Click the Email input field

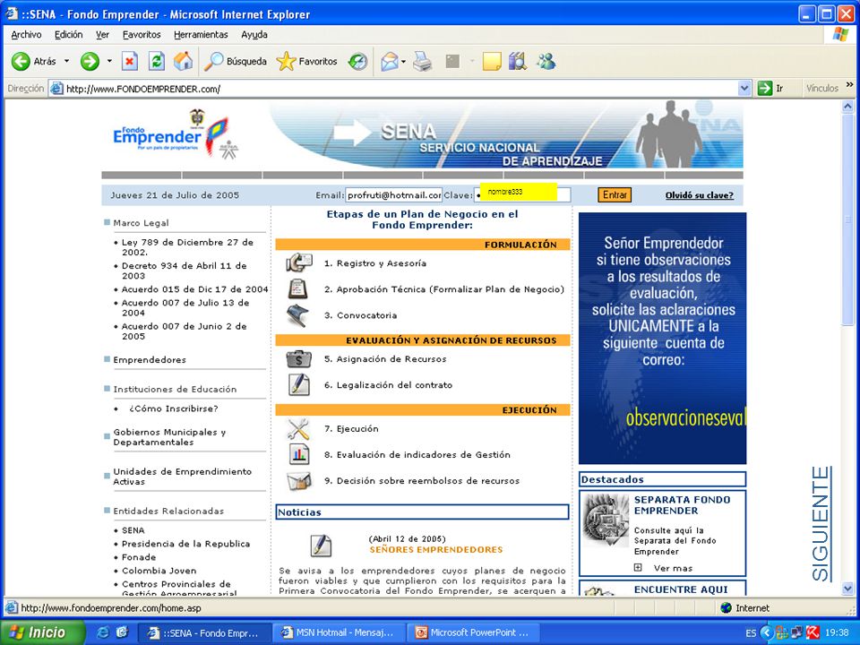(x=394, y=194)
